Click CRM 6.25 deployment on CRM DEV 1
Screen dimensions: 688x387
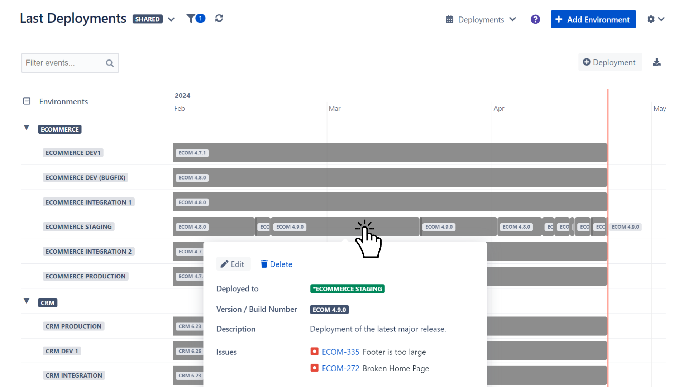188,351
